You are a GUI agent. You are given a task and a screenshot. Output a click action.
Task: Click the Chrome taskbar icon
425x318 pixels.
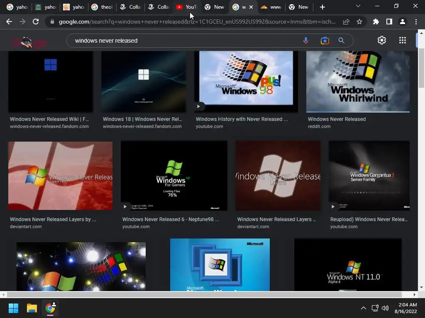[50, 308]
